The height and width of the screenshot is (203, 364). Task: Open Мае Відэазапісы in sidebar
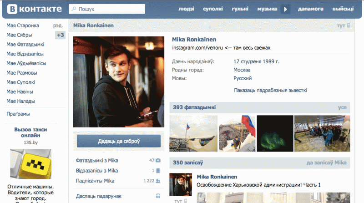click(25, 54)
